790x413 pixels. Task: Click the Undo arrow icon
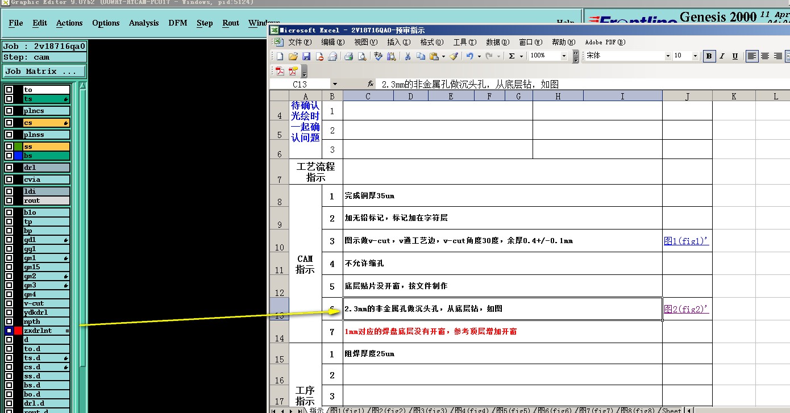coord(470,56)
